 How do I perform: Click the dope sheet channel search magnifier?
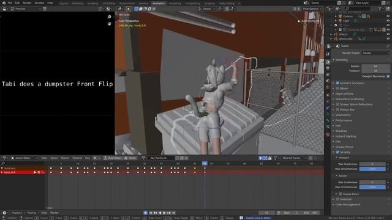point(3,163)
